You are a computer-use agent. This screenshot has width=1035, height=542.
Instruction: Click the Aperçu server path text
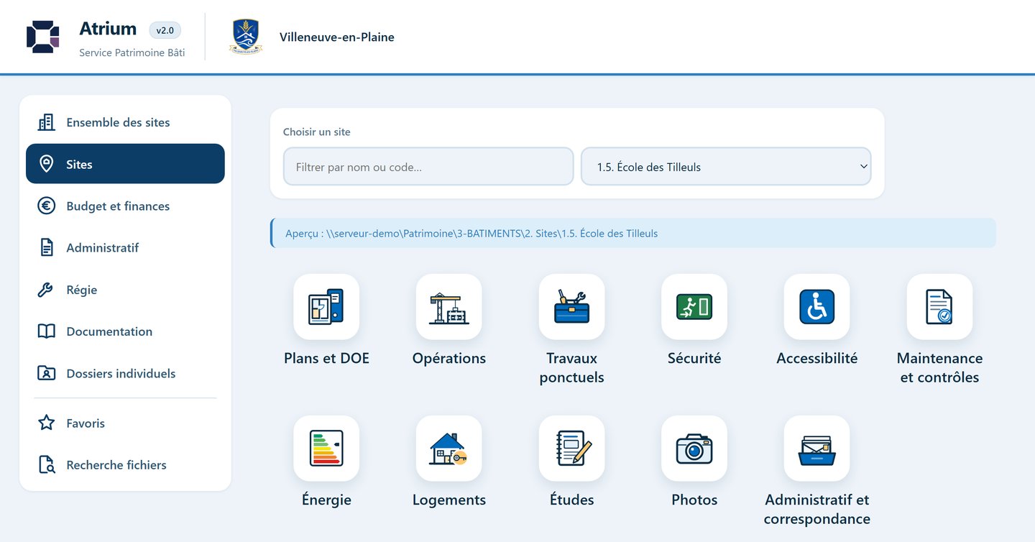471,234
